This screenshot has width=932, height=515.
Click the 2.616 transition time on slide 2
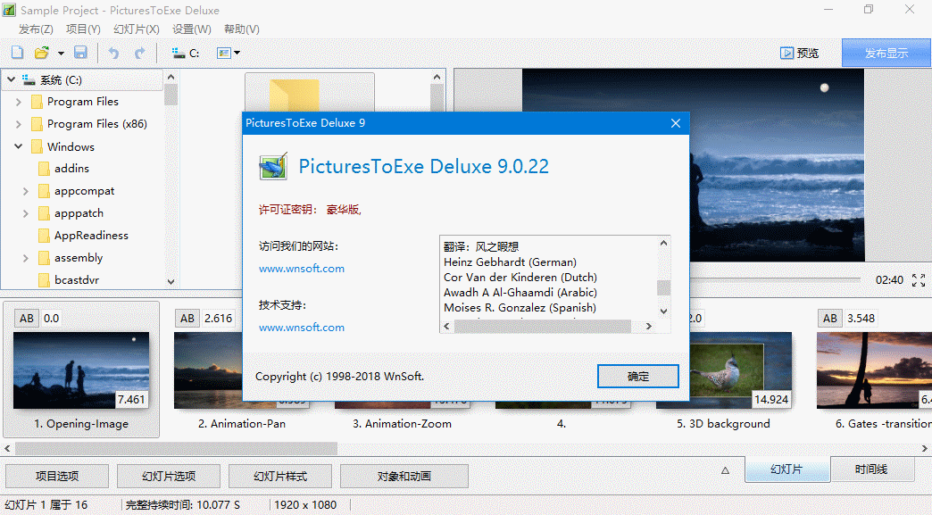coord(218,319)
